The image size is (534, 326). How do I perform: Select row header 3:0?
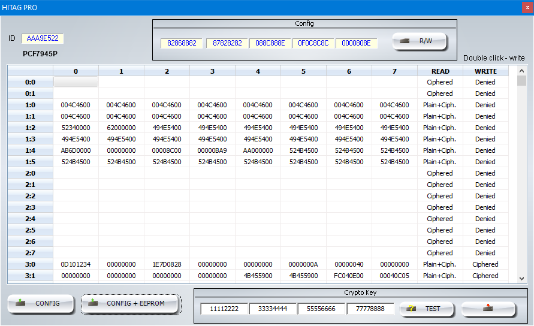tap(31, 264)
